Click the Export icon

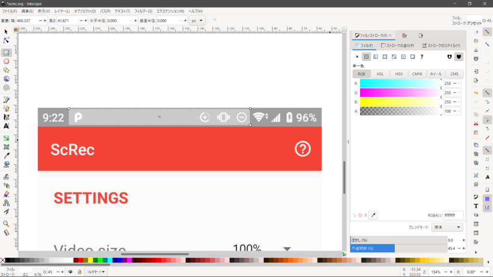(476, 80)
